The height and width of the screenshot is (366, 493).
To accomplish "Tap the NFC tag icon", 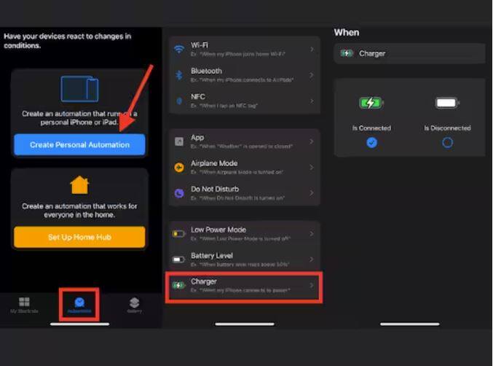I will 178,100.
